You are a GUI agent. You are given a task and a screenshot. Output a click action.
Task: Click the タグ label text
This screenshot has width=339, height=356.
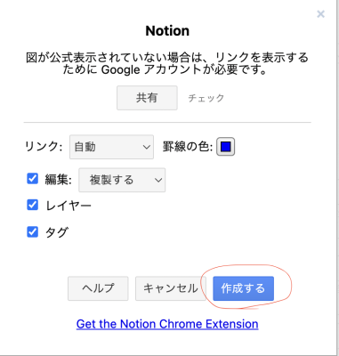point(56,232)
